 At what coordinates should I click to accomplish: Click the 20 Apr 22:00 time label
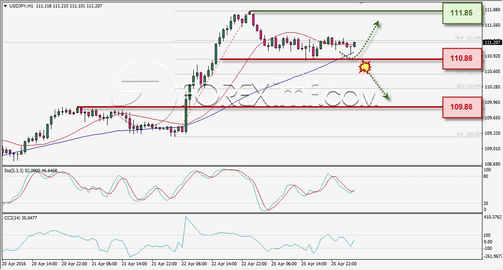(x=74, y=263)
